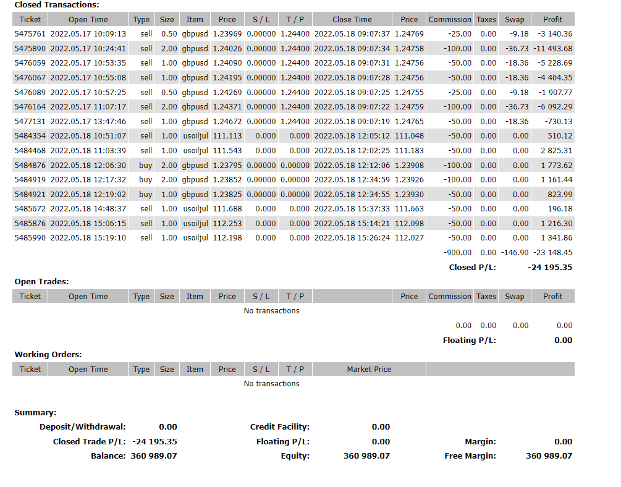The height and width of the screenshot is (487, 621).
Task: Click the Working Orders section heading
Action: click(48, 354)
